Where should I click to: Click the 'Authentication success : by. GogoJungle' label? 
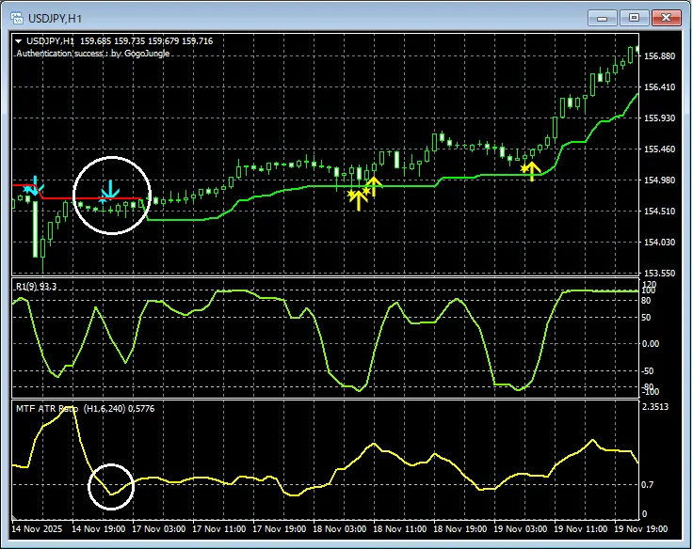click(93, 54)
